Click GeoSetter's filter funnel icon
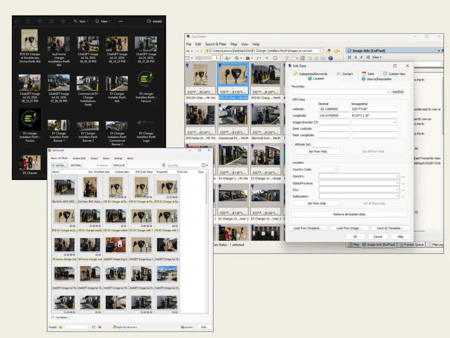This screenshot has width=450, height=338. click(258, 58)
